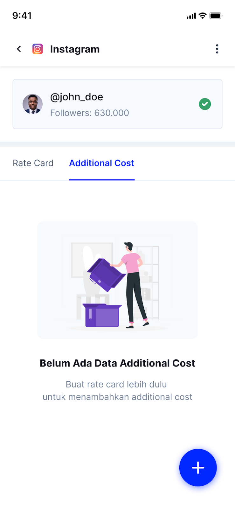Select the @john_doe username text
The width and height of the screenshot is (235, 509).
pos(77,97)
